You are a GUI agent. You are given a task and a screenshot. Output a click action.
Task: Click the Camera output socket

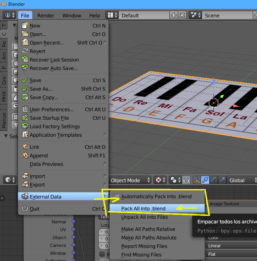point(73,245)
